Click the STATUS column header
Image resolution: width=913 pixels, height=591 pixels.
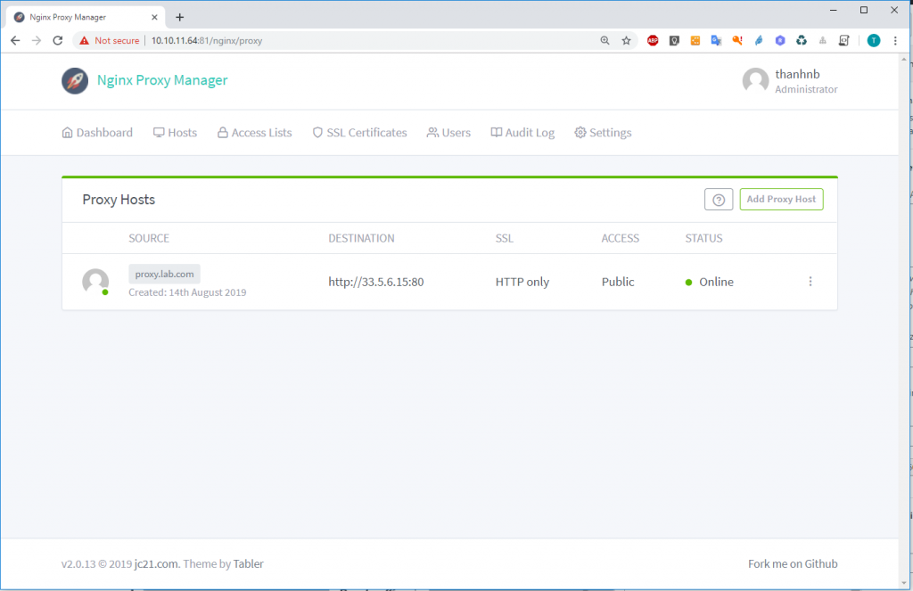pos(703,238)
